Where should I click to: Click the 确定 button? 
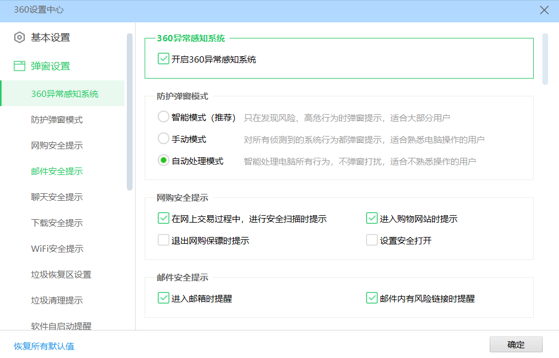(x=516, y=344)
